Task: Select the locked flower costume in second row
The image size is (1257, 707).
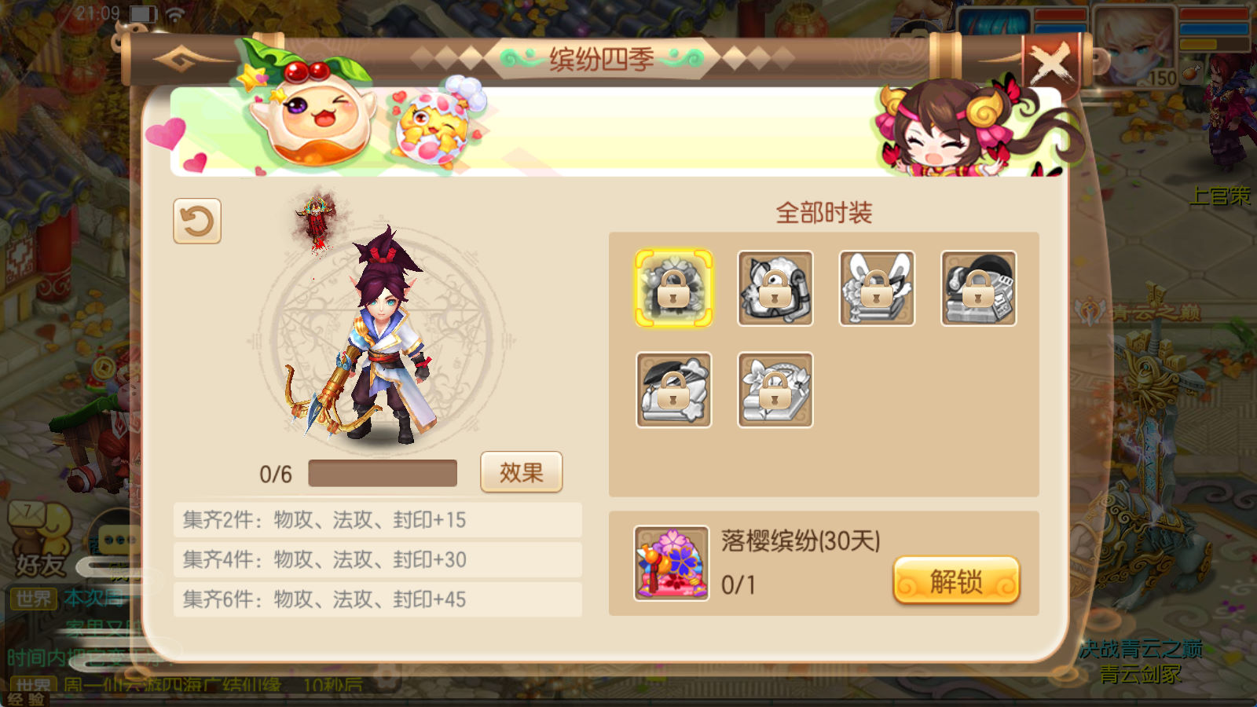Action: [x=775, y=390]
